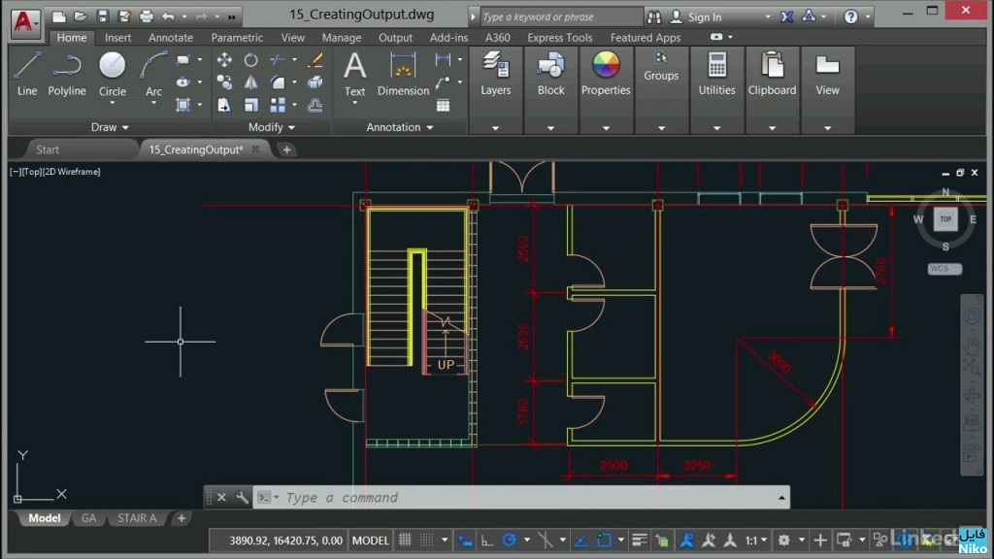The width and height of the screenshot is (994, 559).
Task: Click the command line input field
Action: click(x=520, y=498)
